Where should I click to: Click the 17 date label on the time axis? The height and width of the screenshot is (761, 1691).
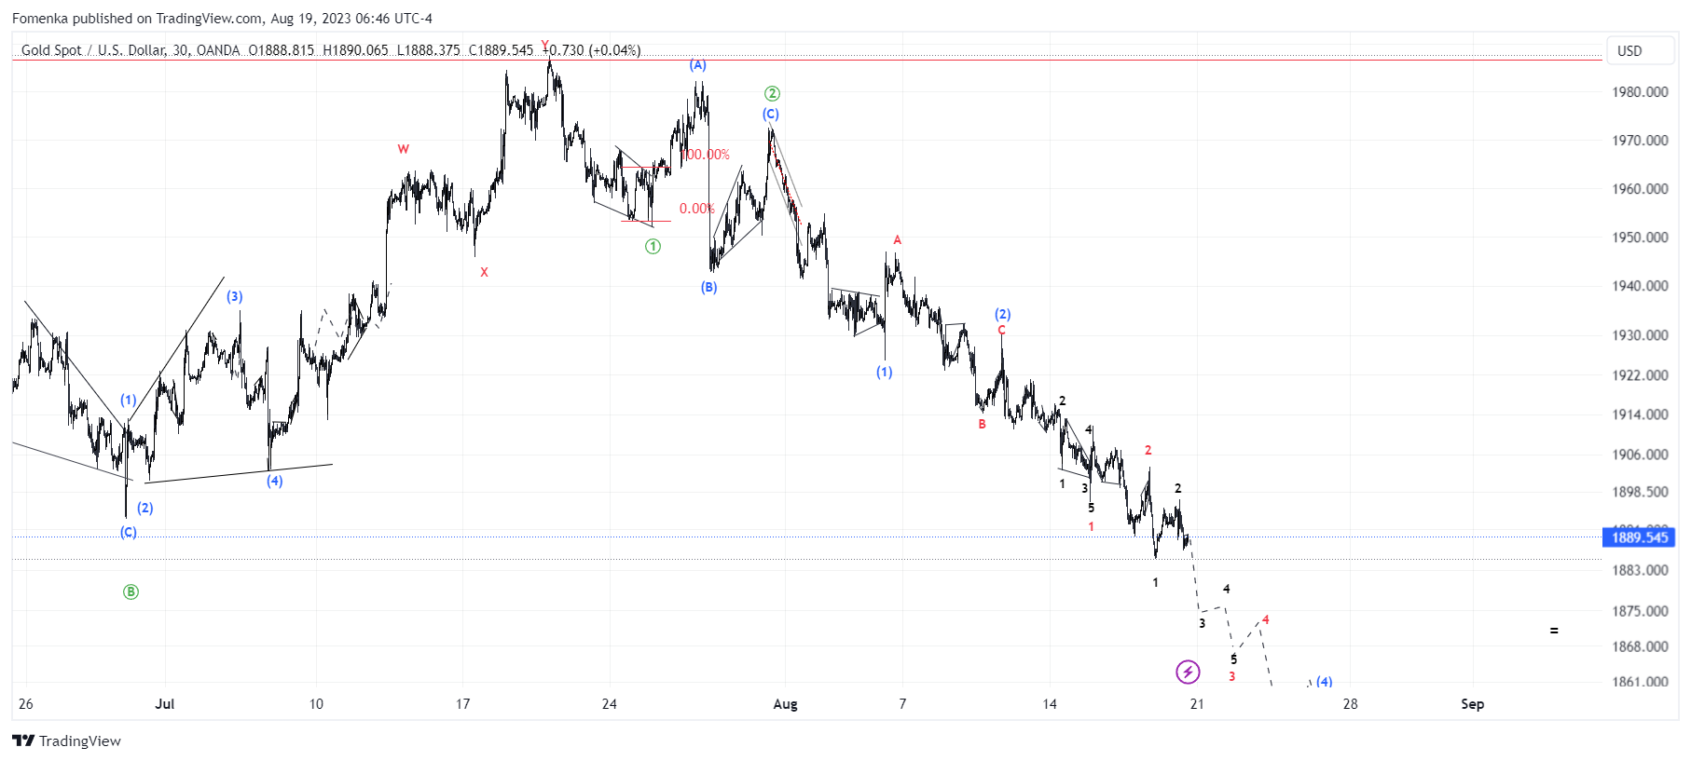click(462, 704)
